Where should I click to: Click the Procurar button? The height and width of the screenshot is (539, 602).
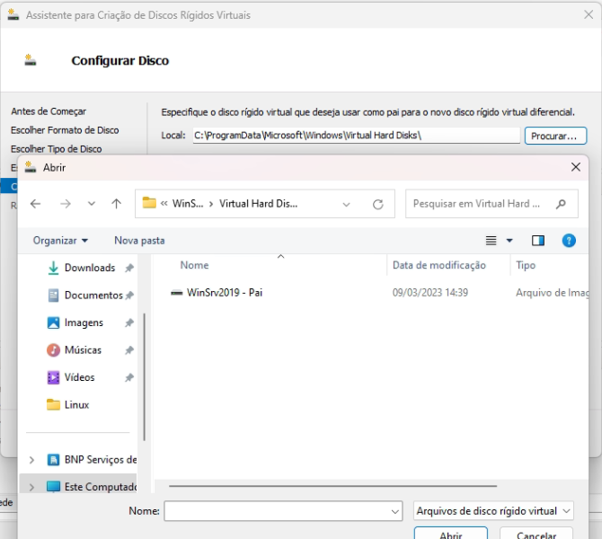click(x=553, y=136)
